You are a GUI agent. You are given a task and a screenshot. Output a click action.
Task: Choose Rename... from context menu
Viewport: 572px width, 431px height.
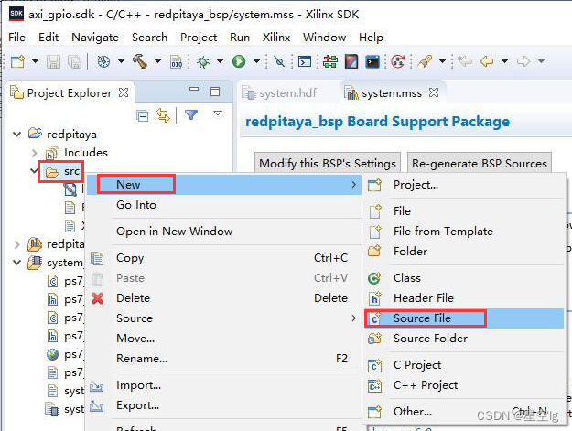[x=224, y=359]
